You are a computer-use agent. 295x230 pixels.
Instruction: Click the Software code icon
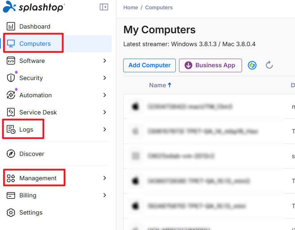pyautogui.click(x=11, y=61)
